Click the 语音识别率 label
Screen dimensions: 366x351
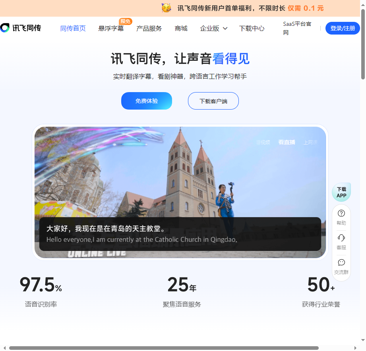click(x=41, y=304)
